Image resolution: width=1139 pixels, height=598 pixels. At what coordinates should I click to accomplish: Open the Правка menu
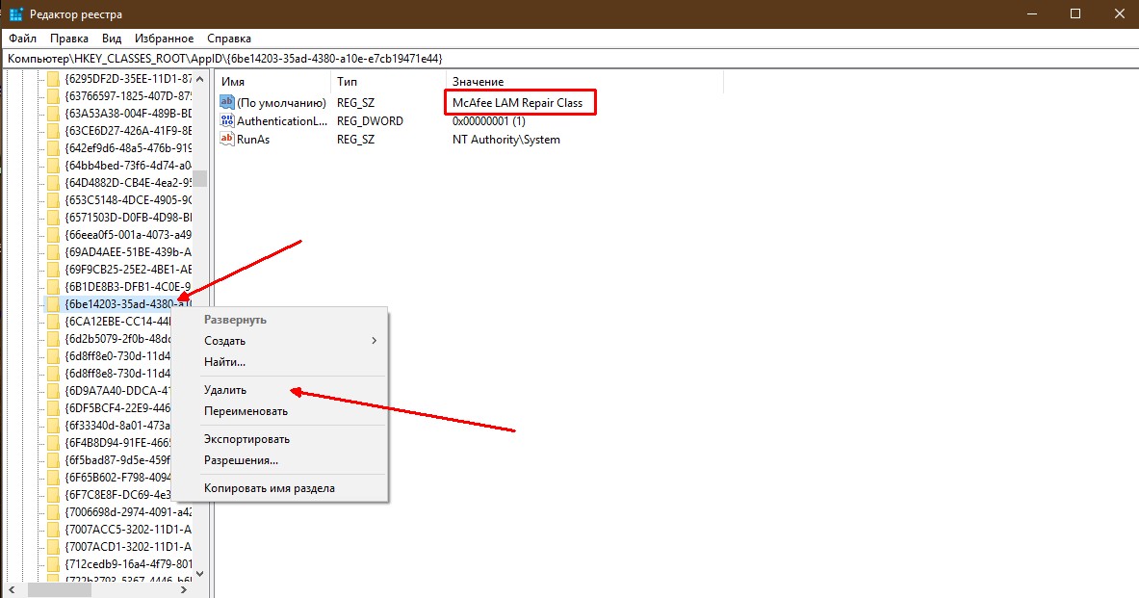pos(69,39)
